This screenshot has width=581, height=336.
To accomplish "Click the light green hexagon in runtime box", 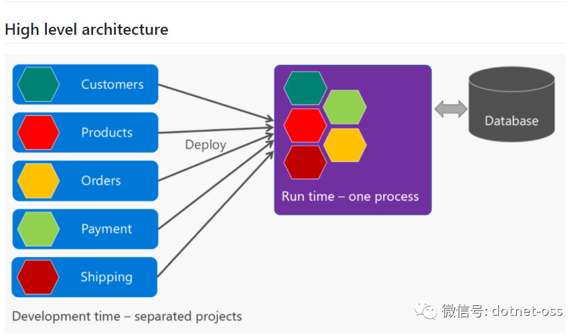I will (x=345, y=107).
